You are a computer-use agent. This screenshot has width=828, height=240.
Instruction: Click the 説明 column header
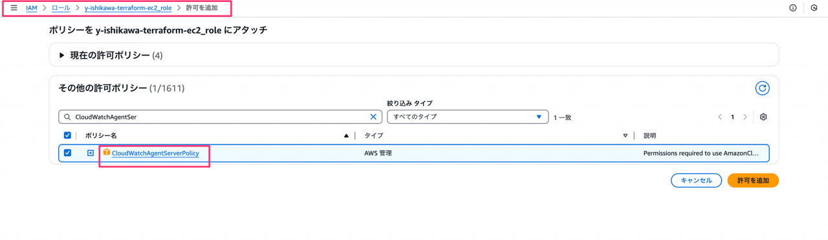coord(649,135)
